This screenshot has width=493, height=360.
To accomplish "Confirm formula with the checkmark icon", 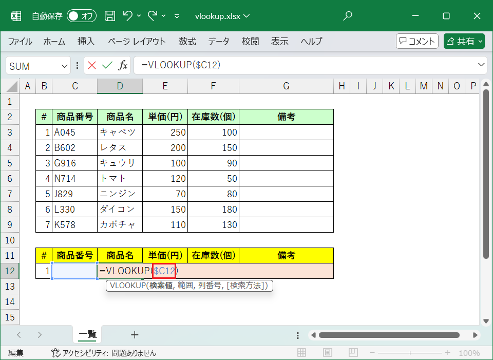I will coord(107,65).
